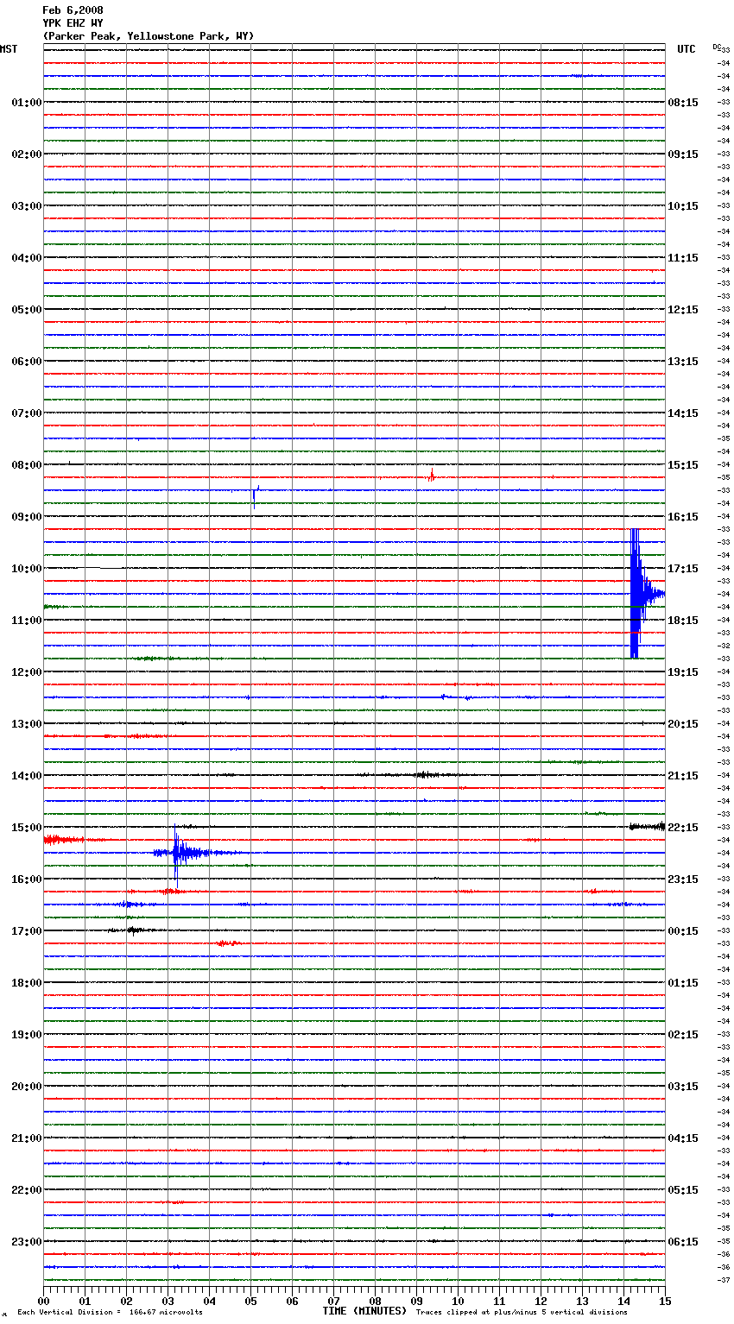
Task: Click the '14:15' UTC time label
Action: point(683,413)
